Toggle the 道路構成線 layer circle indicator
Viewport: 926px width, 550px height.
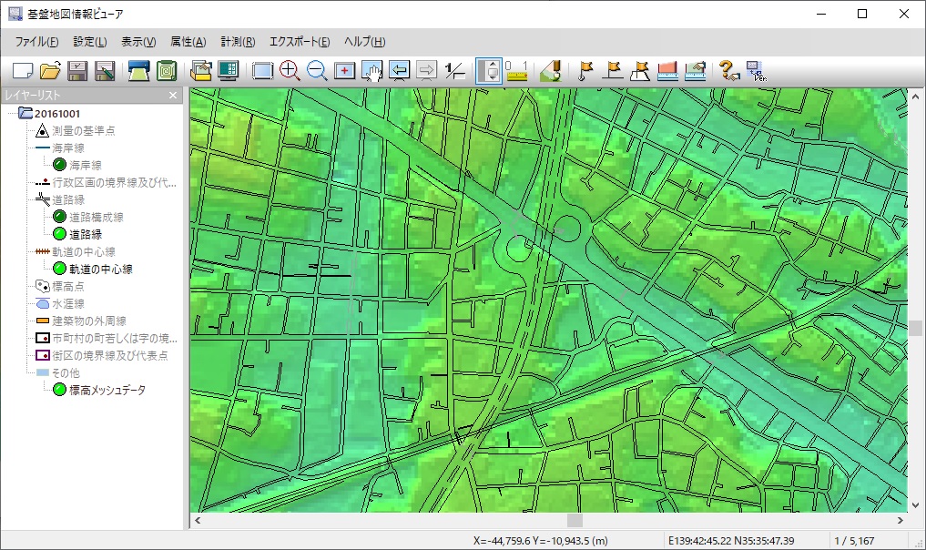tap(59, 217)
